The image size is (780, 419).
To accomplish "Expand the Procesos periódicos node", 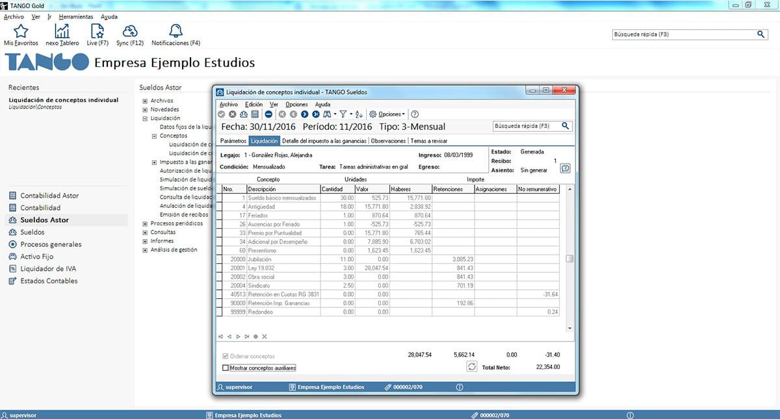I will coord(145,223).
